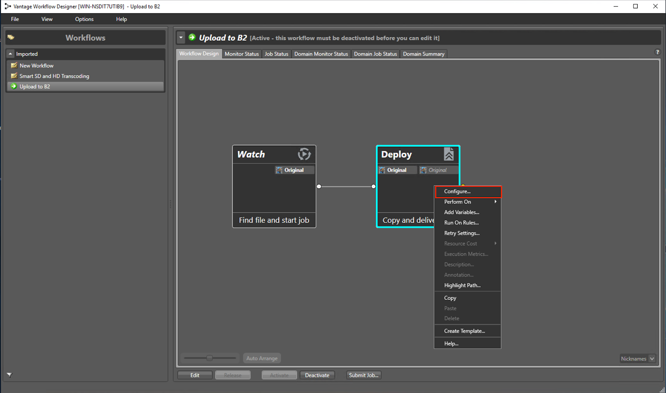Choose Configure... from the context menu
666x393 pixels.
[x=467, y=191]
